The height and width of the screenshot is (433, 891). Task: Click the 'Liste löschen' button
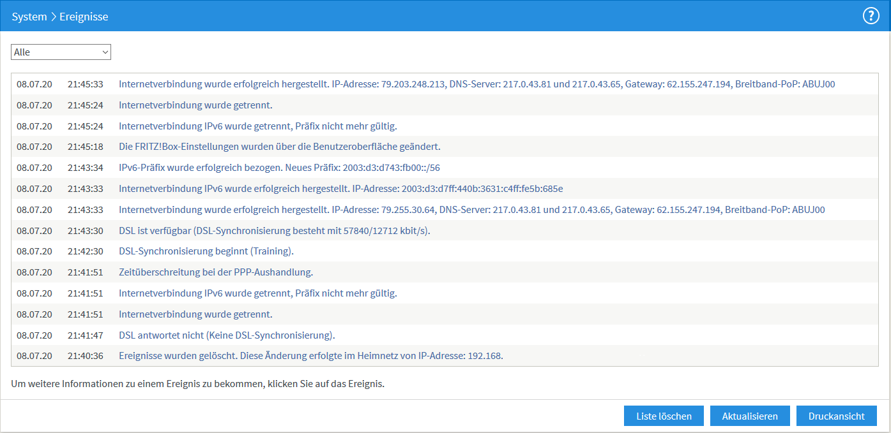click(x=664, y=416)
